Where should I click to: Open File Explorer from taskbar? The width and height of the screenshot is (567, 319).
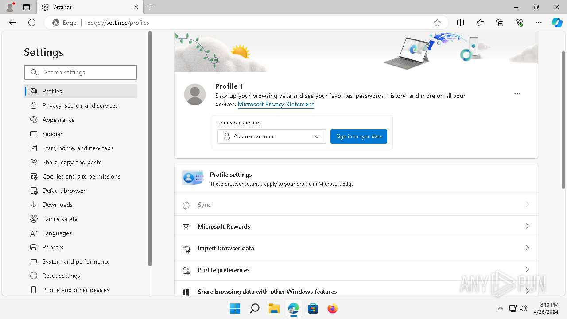pyautogui.click(x=274, y=308)
